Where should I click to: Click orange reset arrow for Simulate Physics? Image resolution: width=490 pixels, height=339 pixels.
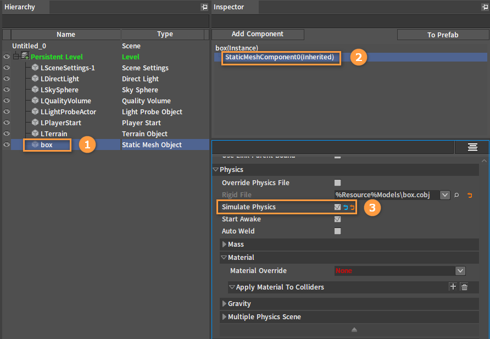pos(352,207)
